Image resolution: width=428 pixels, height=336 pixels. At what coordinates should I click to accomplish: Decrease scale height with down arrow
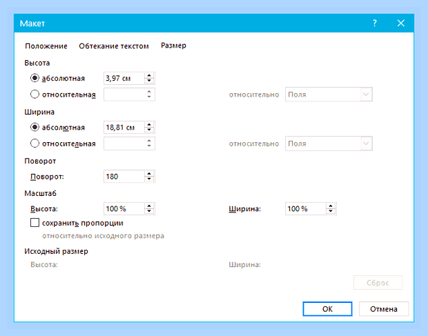click(x=149, y=211)
